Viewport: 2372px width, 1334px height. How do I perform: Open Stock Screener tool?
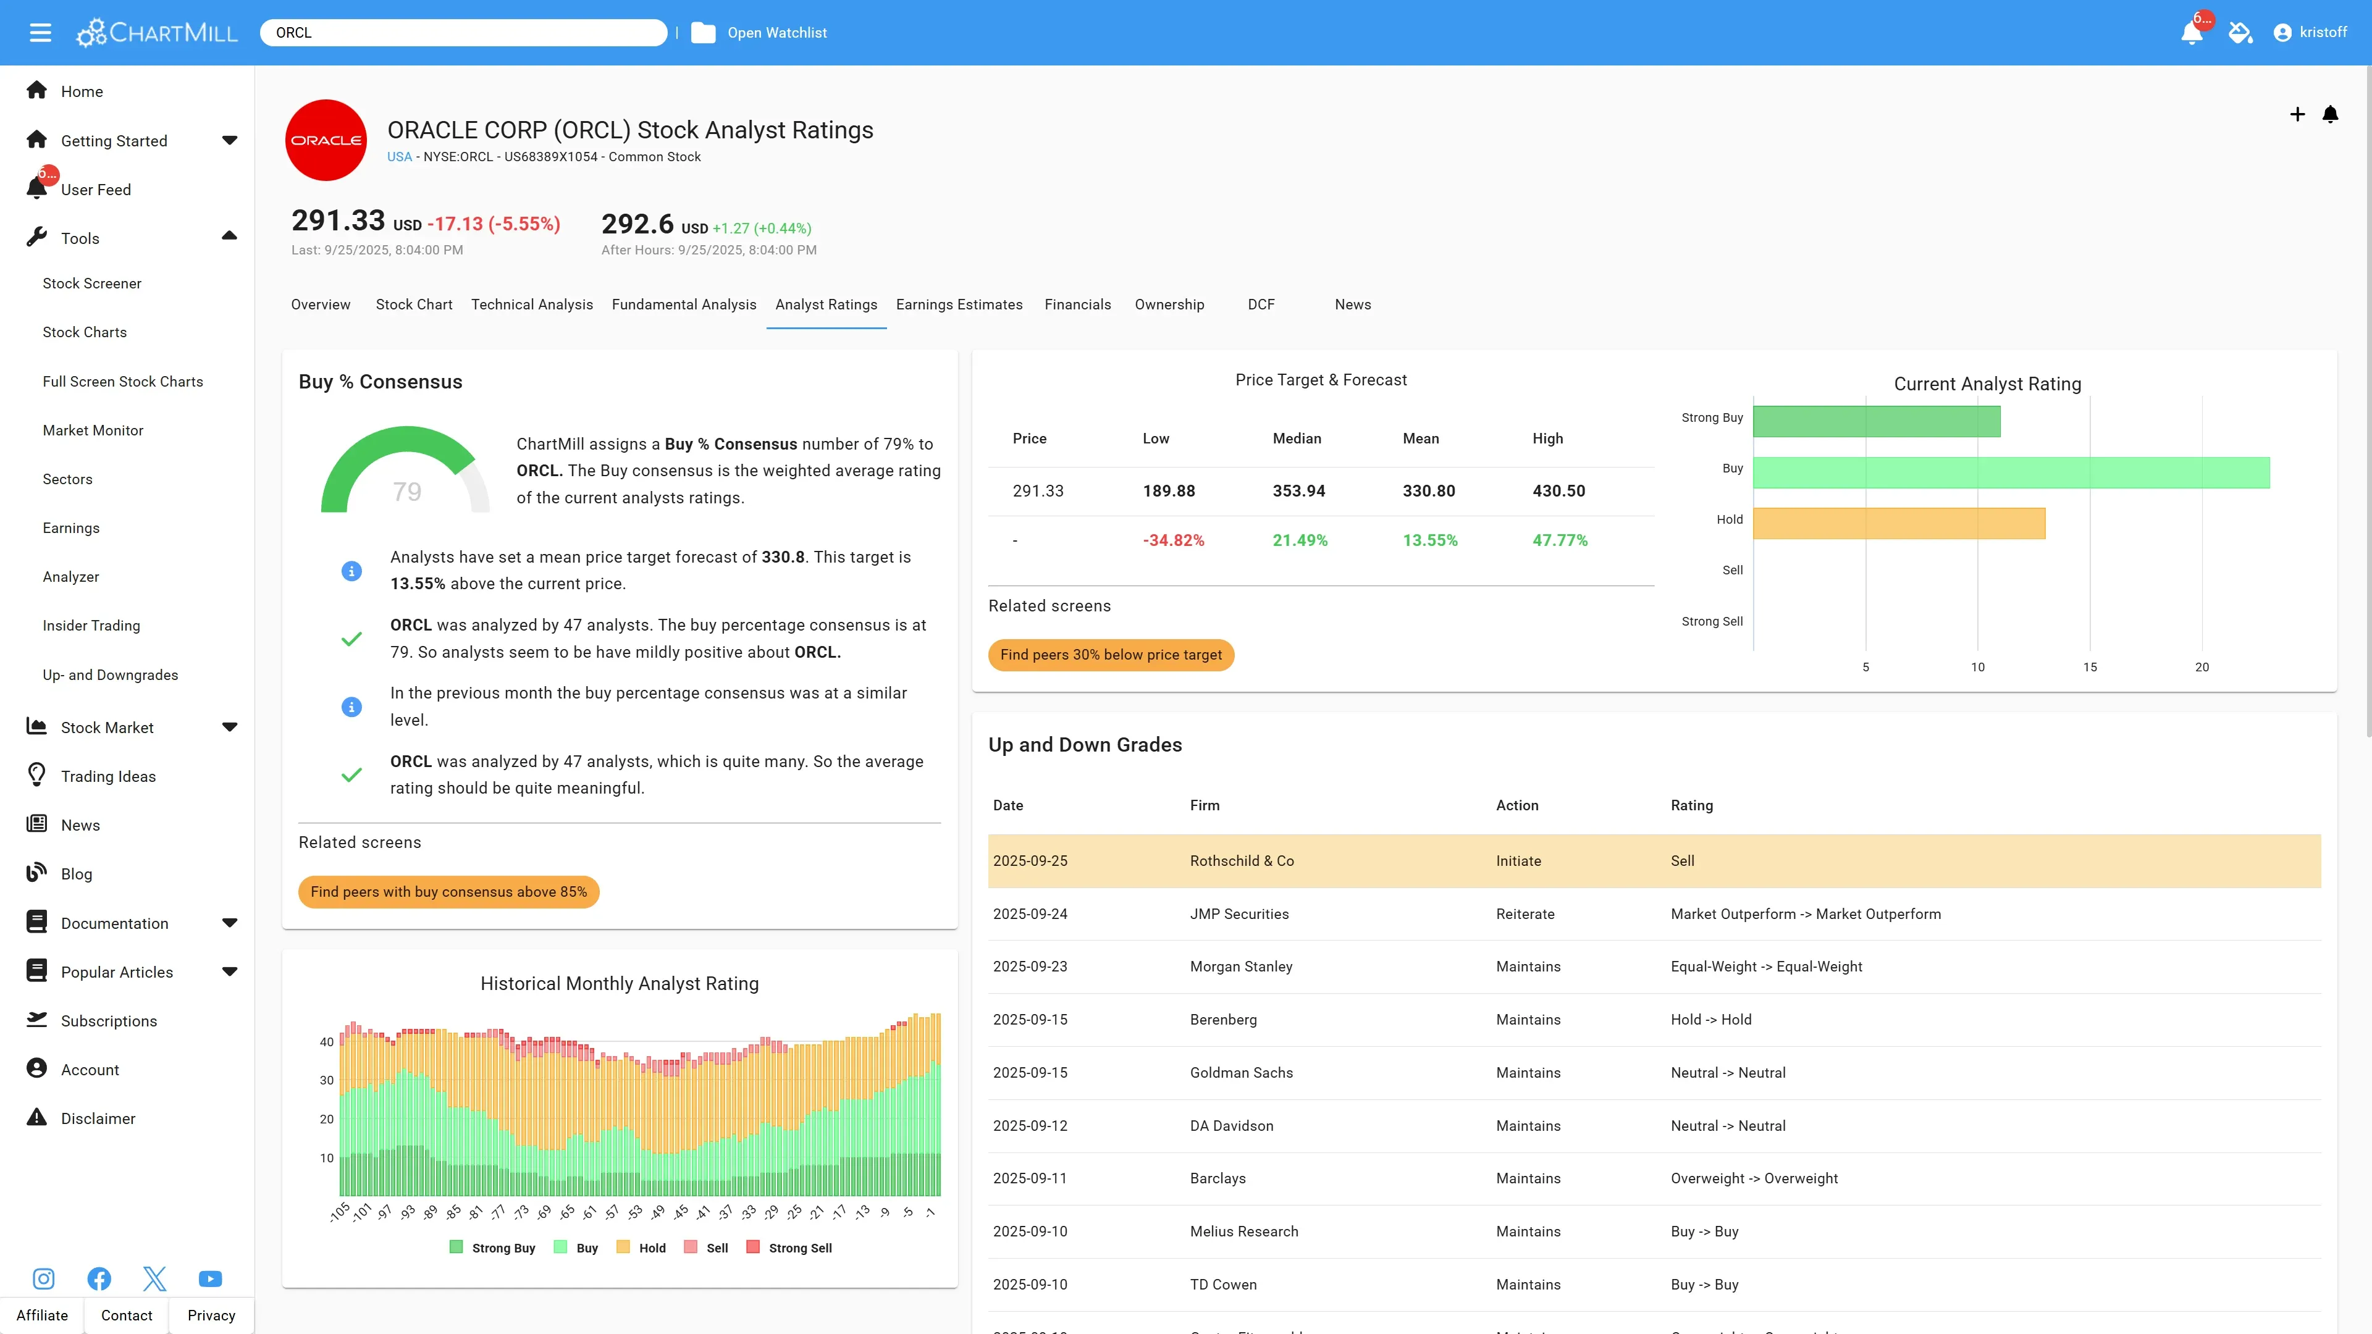pyautogui.click(x=92, y=283)
